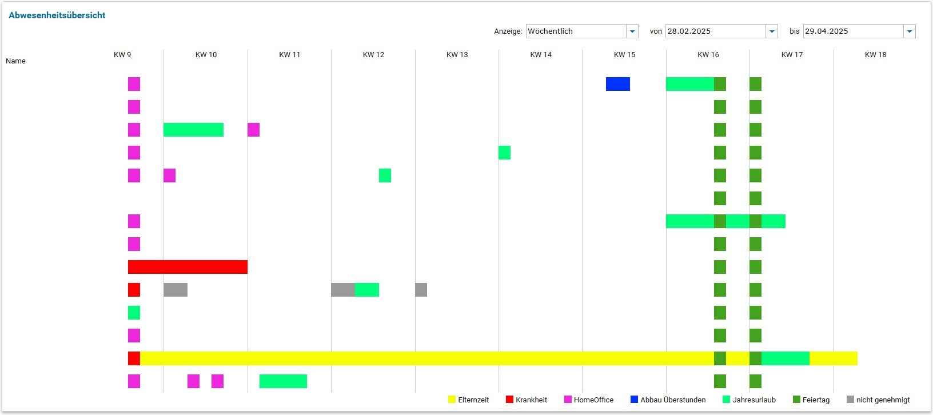
Task: Click the yellow Elternzeit legend swatch
Action: tap(452, 400)
